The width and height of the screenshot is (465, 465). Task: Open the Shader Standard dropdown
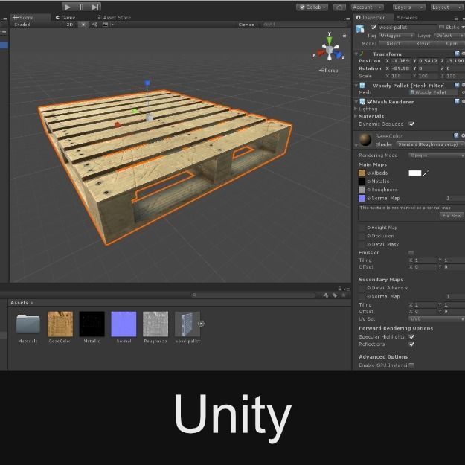tap(431, 144)
